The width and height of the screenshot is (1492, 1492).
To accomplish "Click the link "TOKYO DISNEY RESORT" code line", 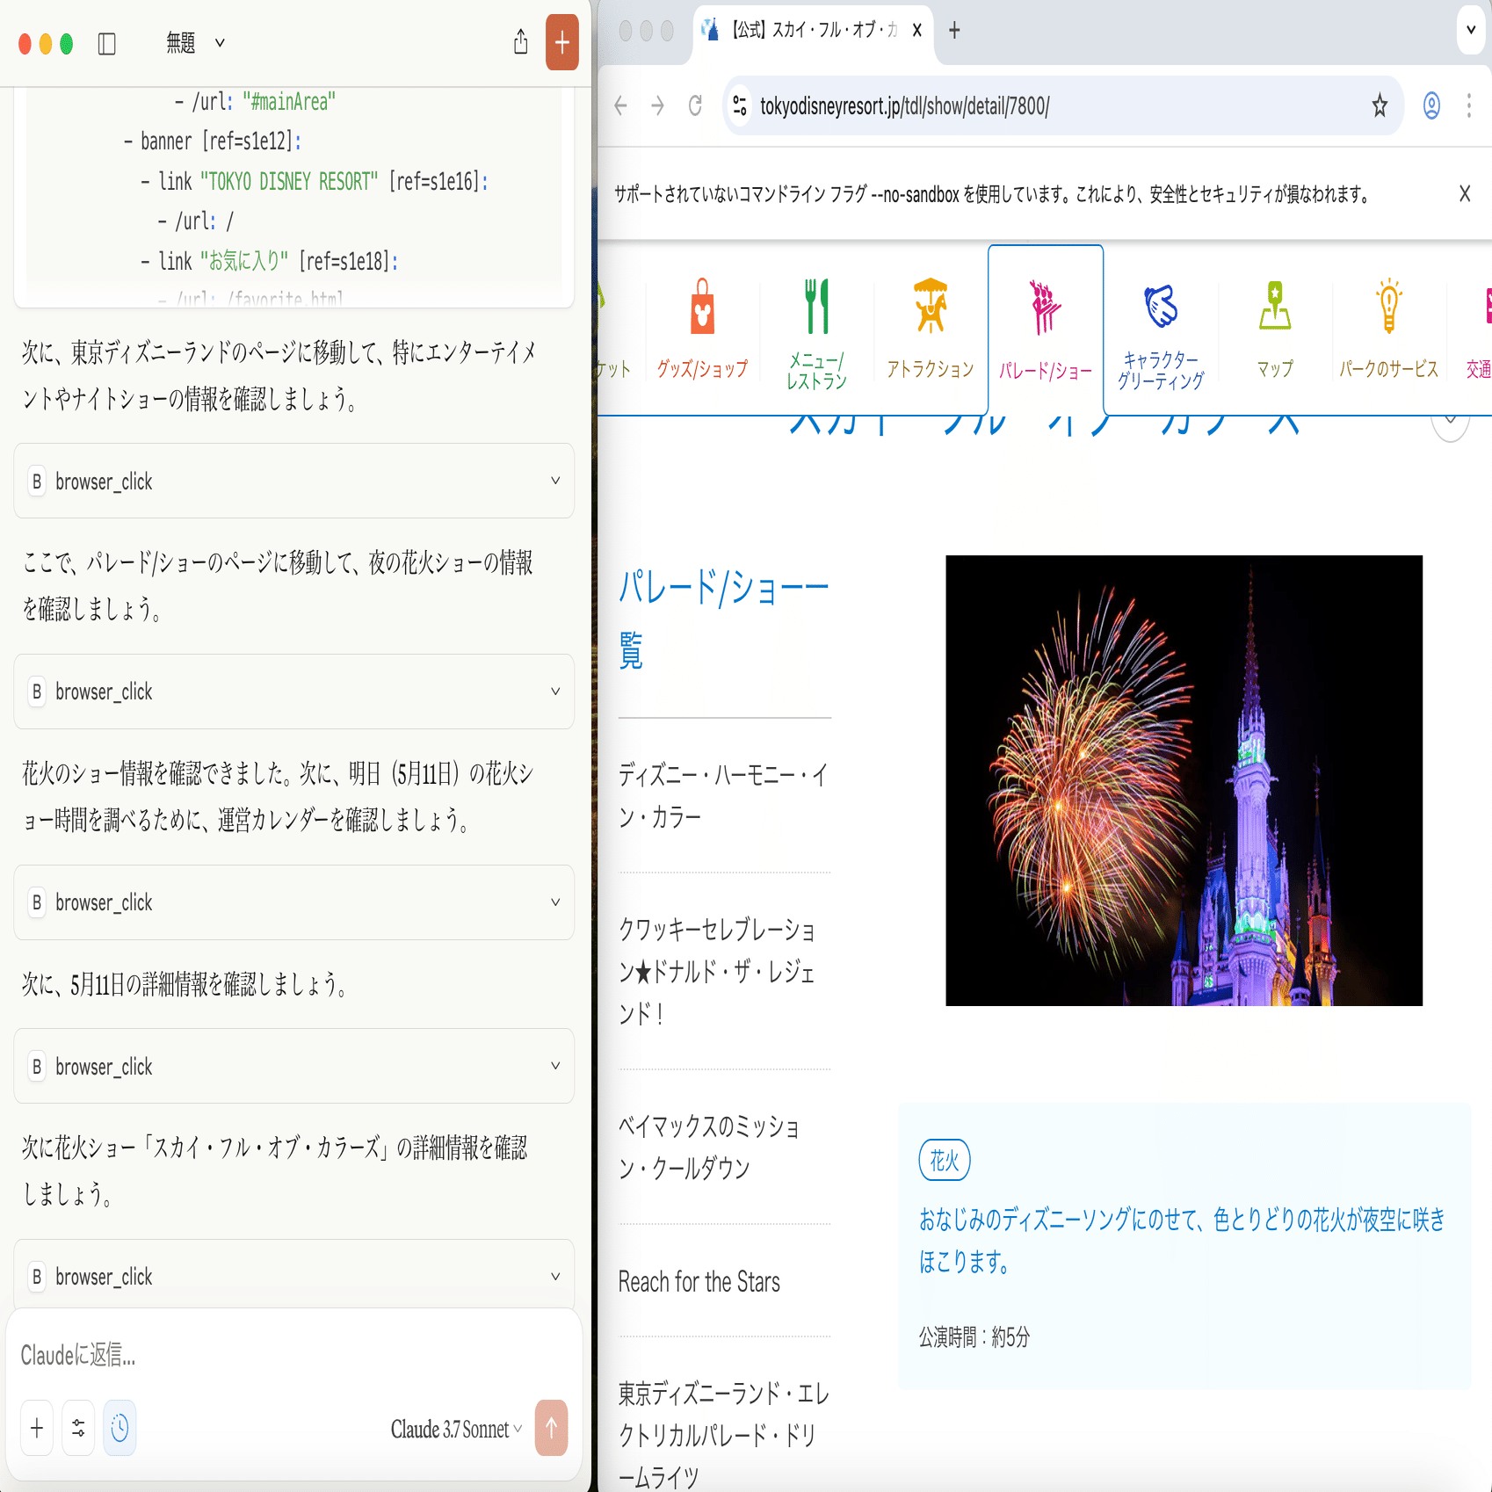I will [315, 182].
